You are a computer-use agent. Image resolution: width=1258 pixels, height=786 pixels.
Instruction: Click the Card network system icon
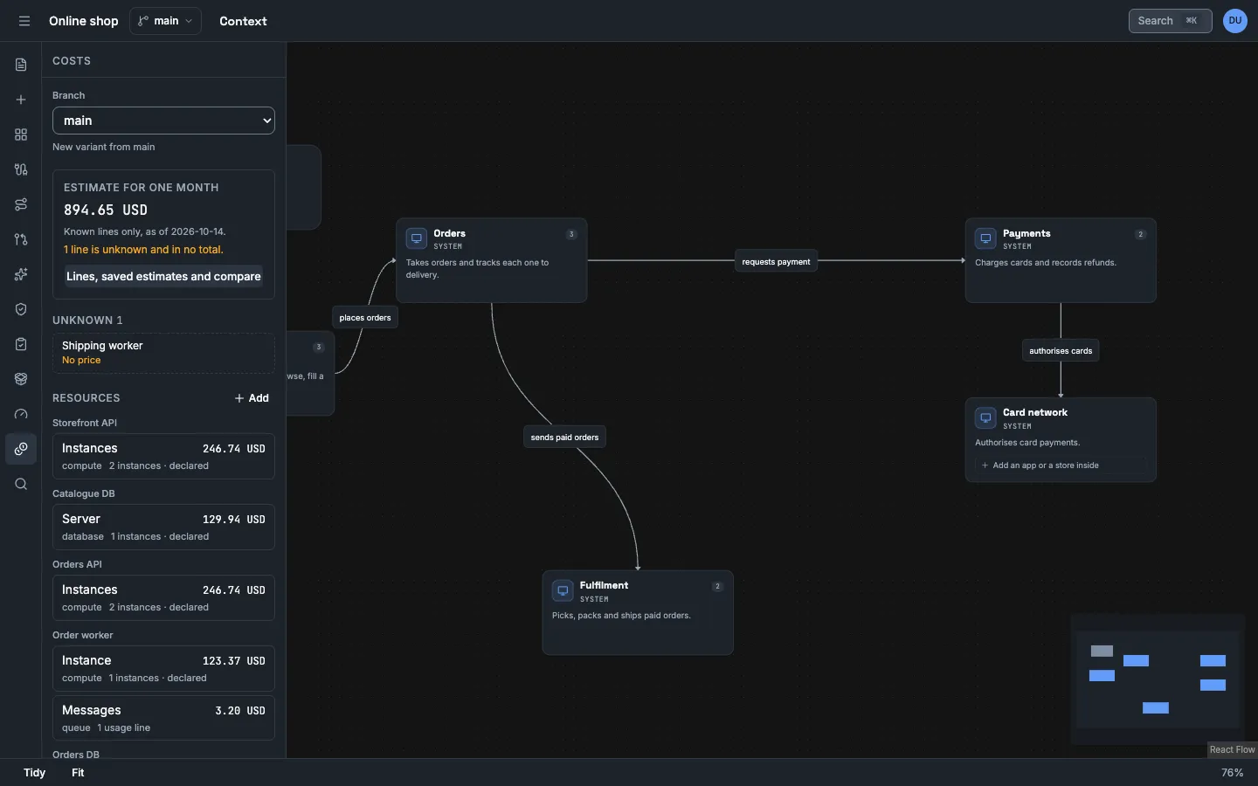985,417
